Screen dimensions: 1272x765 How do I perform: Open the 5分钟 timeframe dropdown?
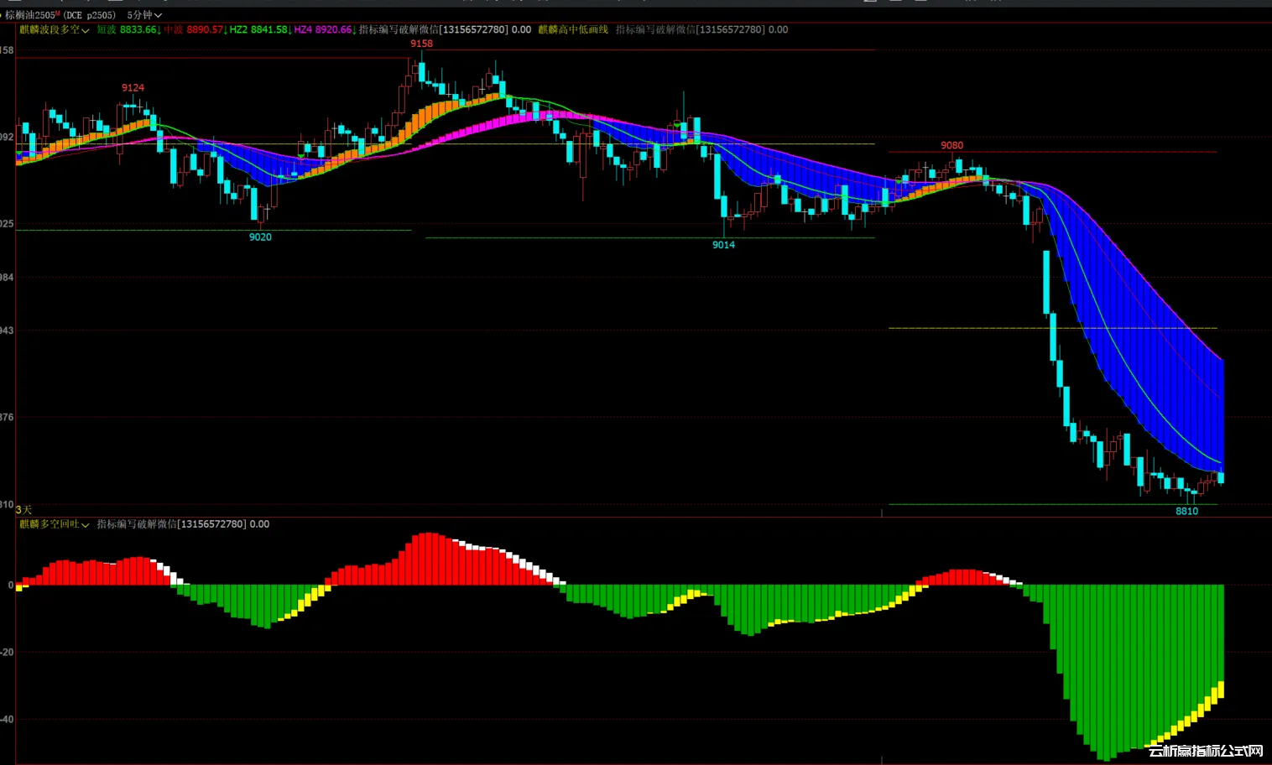pos(144,15)
